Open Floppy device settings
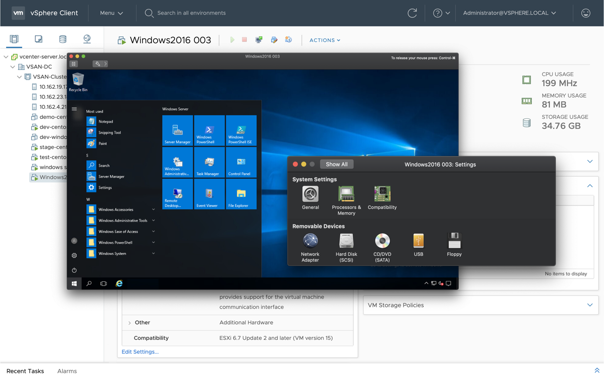The height and width of the screenshot is (377, 604). pos(454,245)
